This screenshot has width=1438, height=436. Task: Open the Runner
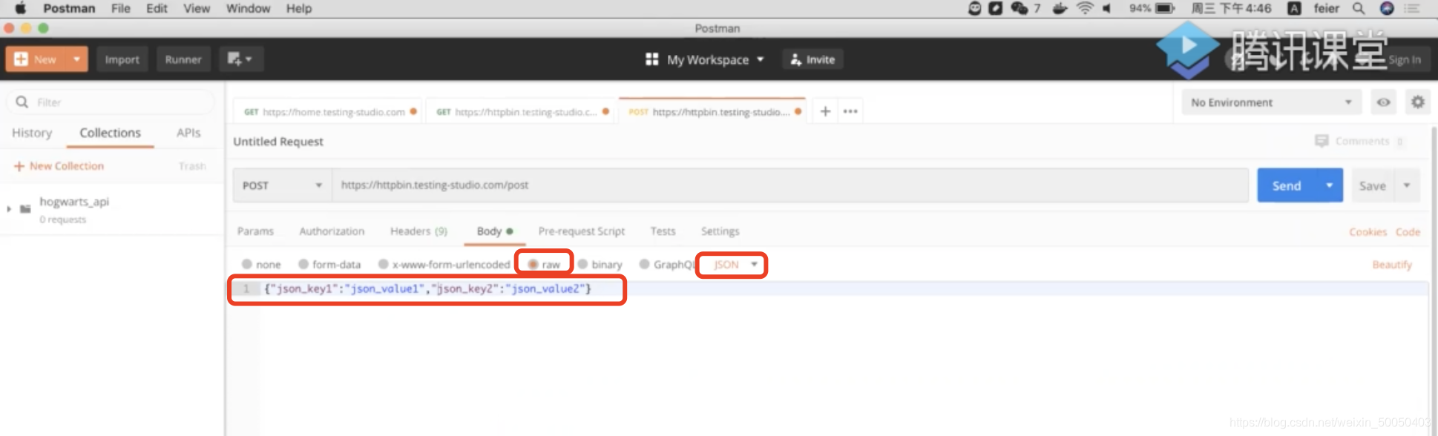pyautogui.click(x=183, y=59)
